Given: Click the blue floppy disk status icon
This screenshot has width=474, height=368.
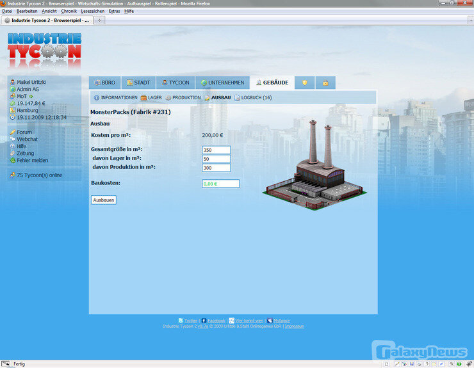Looking at the screenshot, I should pyautogui.click(x=411, y=364).
